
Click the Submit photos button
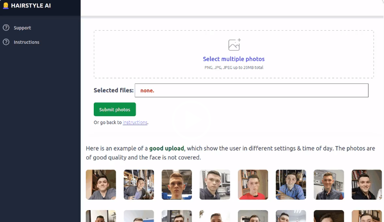(x=115, y=109)
